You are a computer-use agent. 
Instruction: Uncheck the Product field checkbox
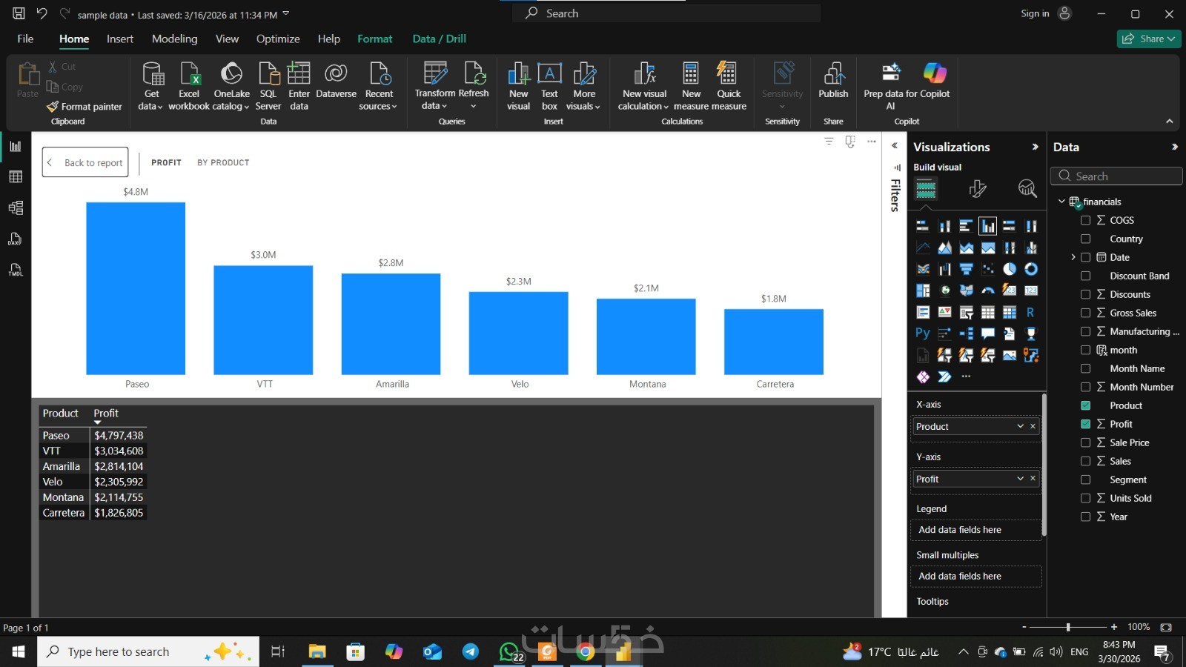[x=1086, y=405]
